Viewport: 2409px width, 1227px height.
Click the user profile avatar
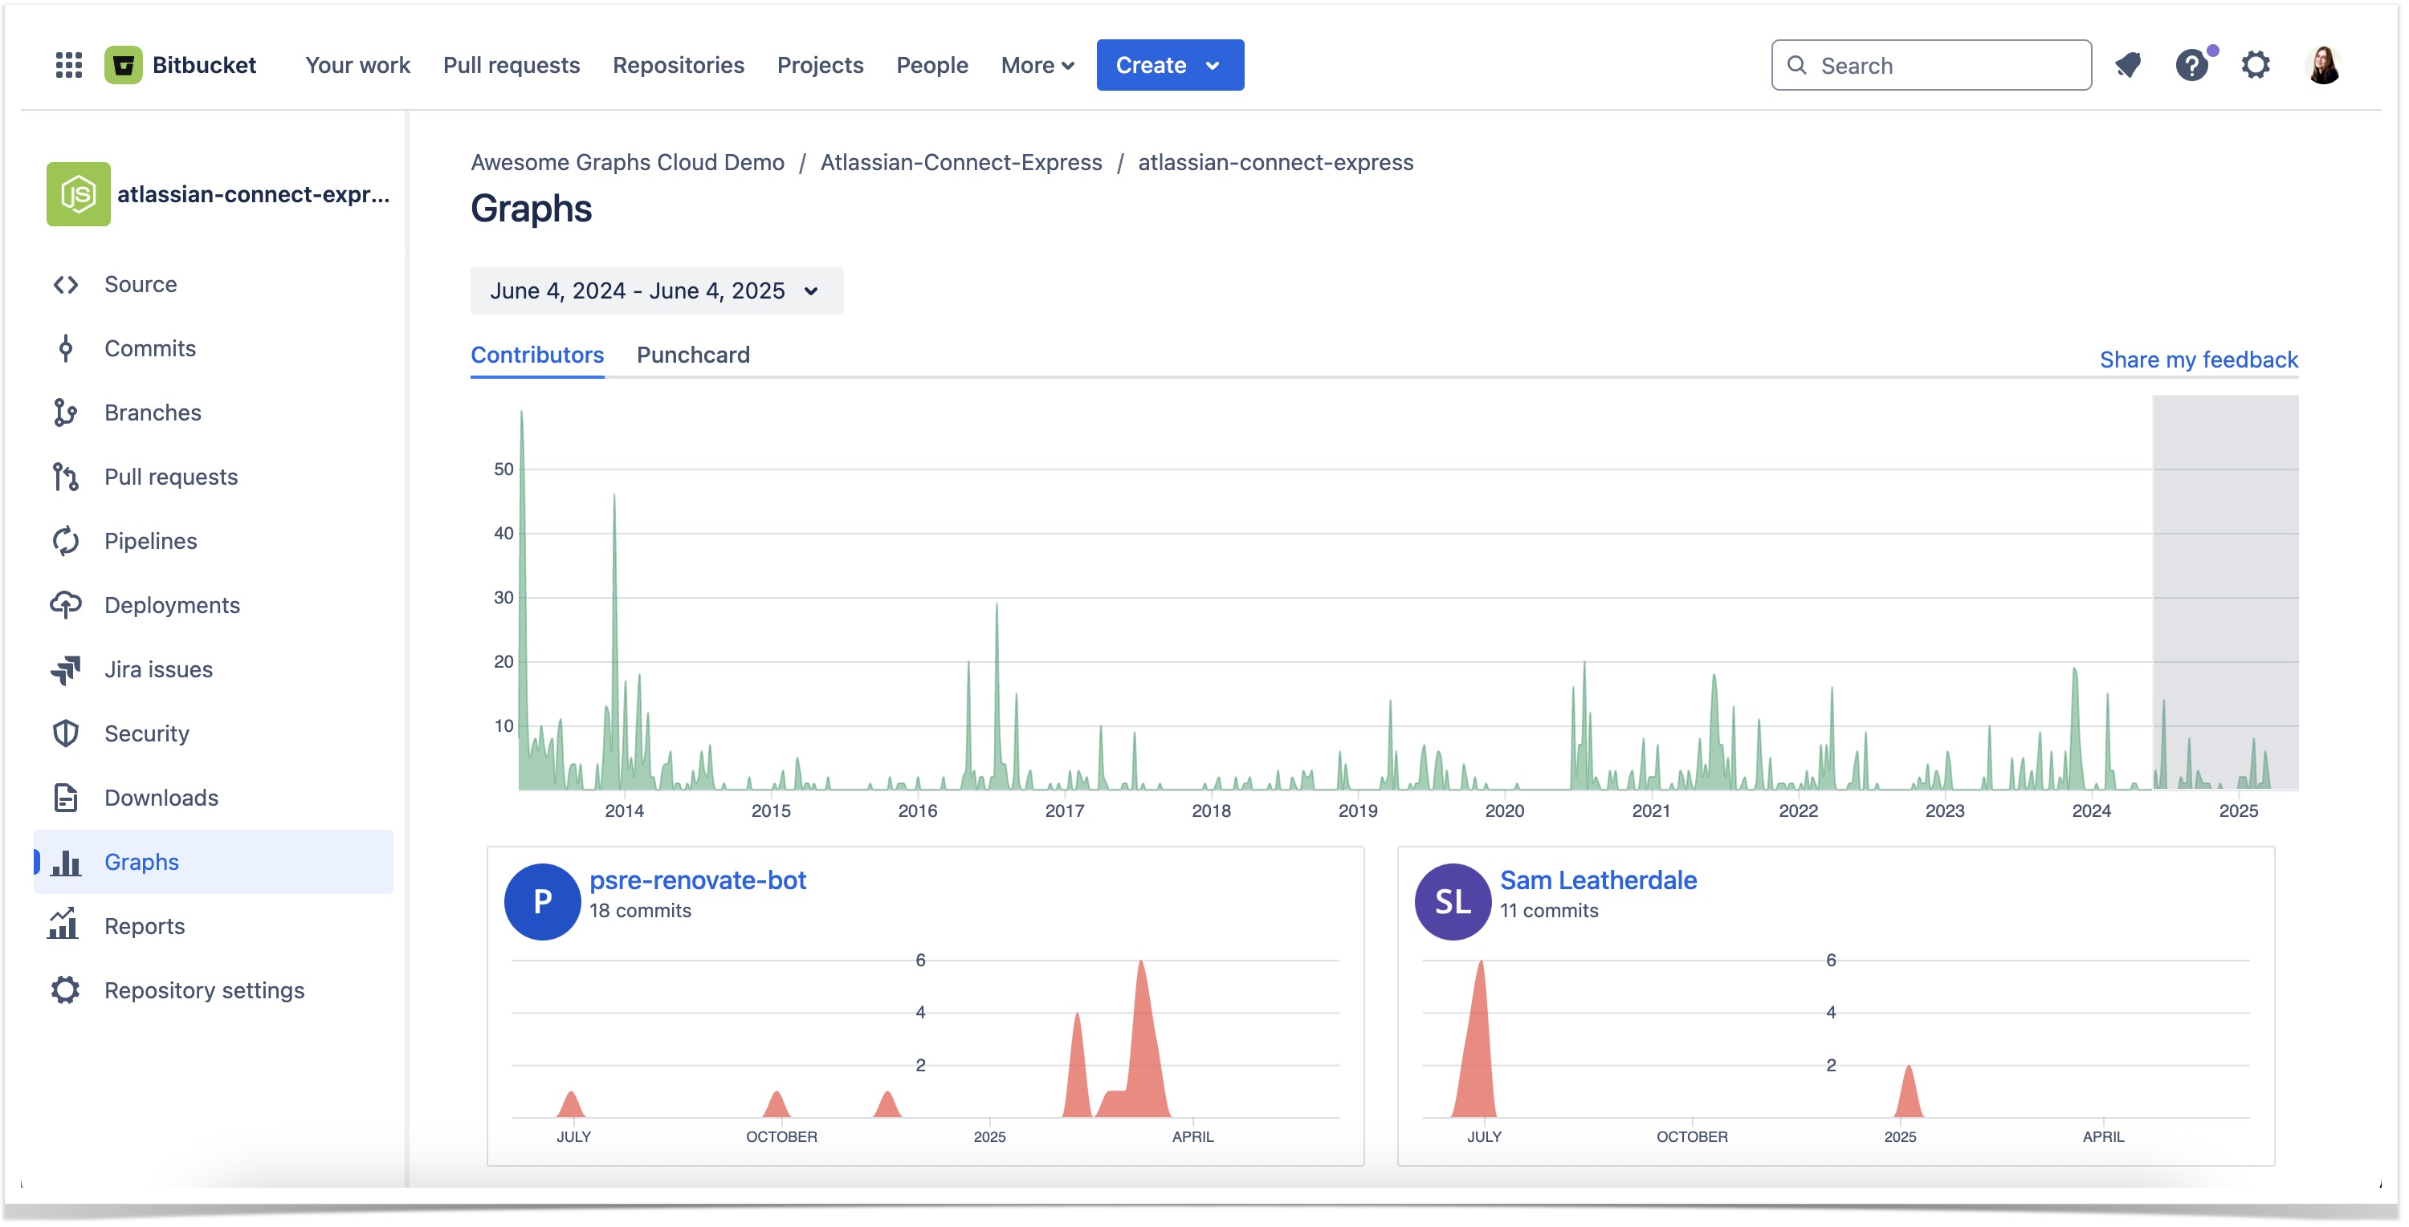coord(2323,66)
